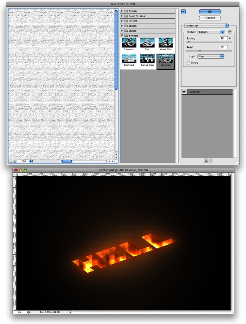Image resolution: width=246 pixels, height=324 pixels.
Task: Click the document proxy icon beside fire.psd title
Action: pyautogui.click(x=101, y=170)
